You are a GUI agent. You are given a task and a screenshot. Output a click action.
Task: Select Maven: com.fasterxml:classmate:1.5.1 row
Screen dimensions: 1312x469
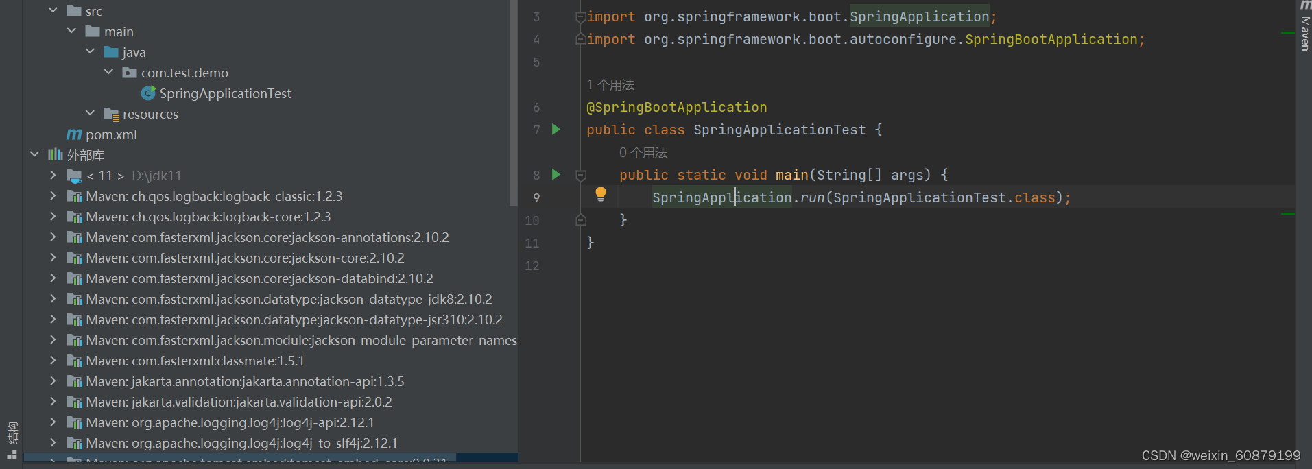click(270, 361)
